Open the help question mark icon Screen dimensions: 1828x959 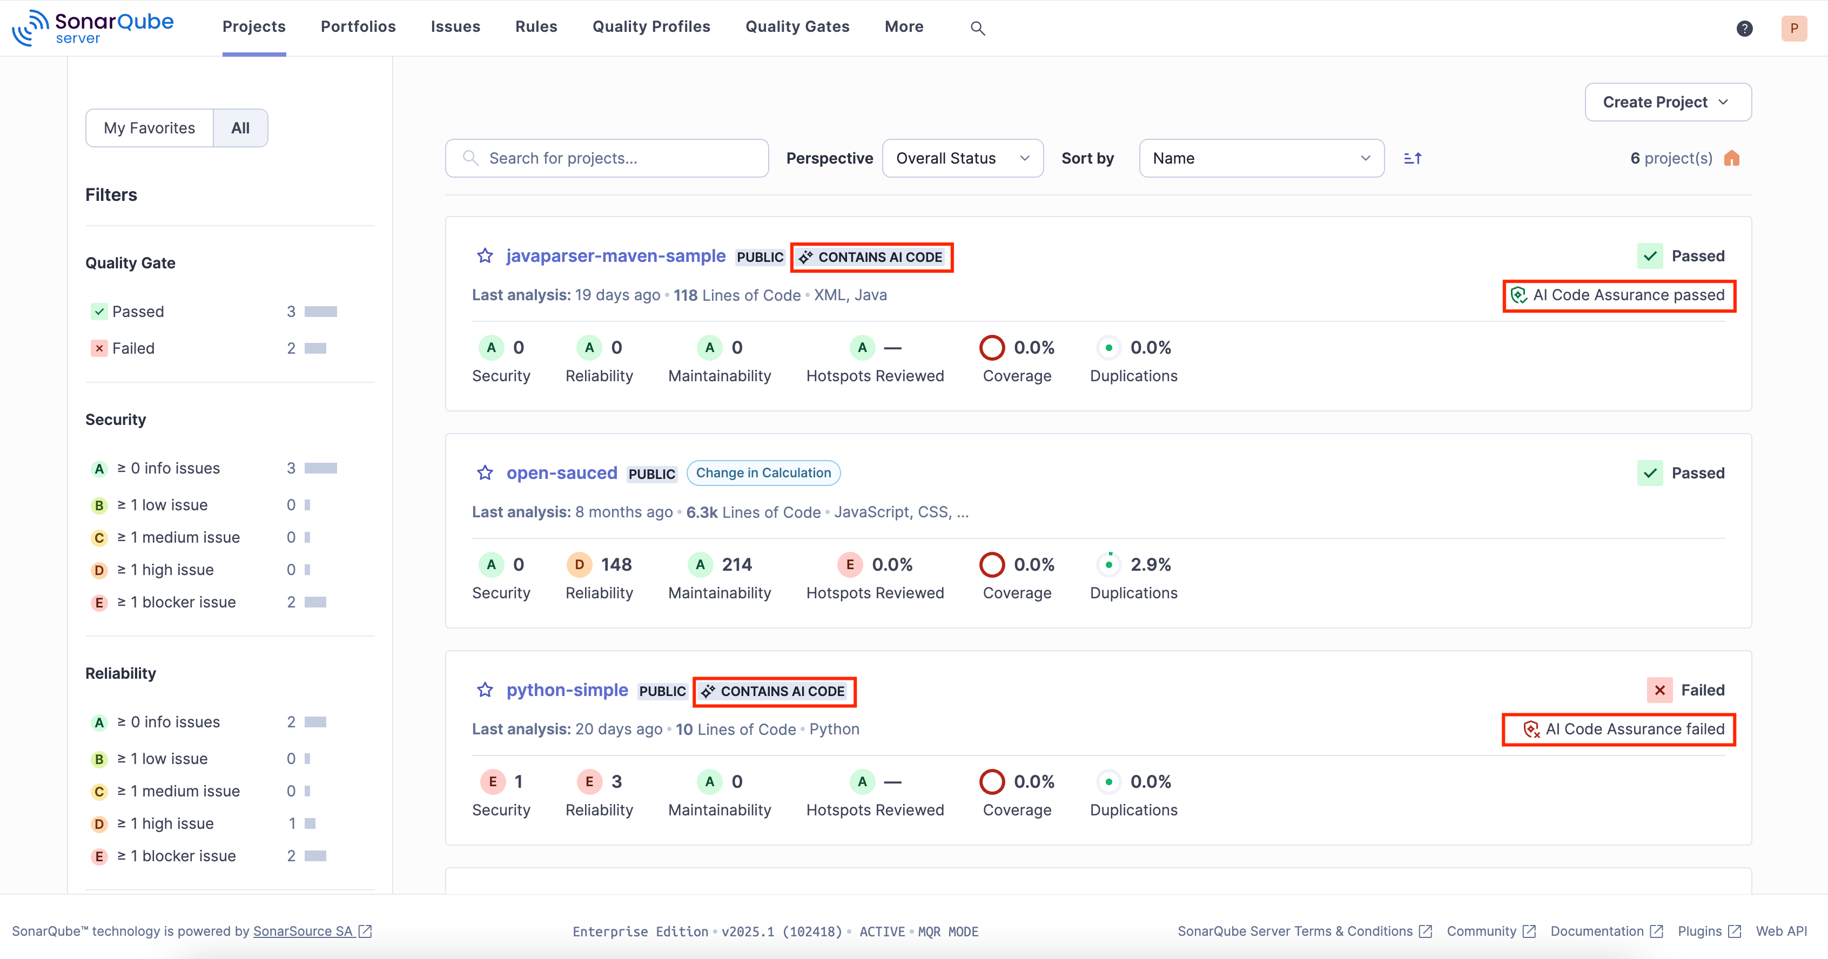click(x=1745, y=29)
